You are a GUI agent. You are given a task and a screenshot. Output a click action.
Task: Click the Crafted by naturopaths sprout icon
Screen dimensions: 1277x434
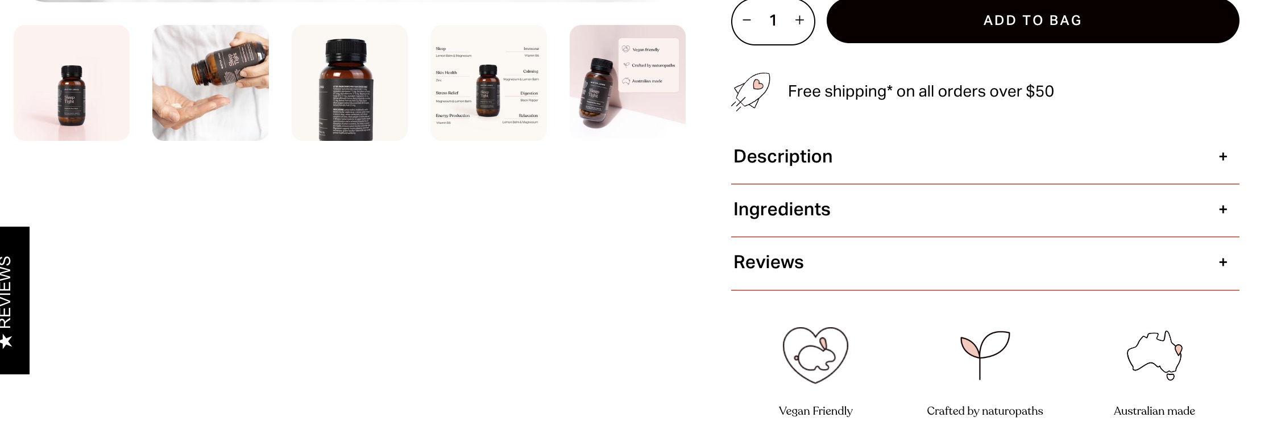pos(985,355)
